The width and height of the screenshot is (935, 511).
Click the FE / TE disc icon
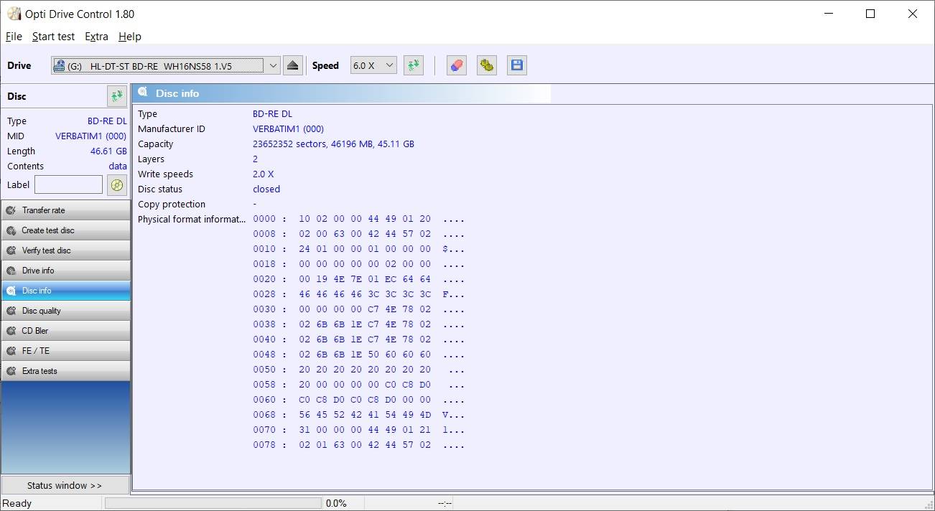[11, 351]
